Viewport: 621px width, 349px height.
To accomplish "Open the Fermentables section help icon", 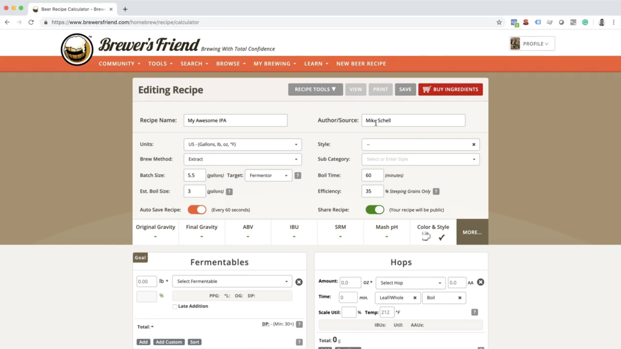I will 300,342.
